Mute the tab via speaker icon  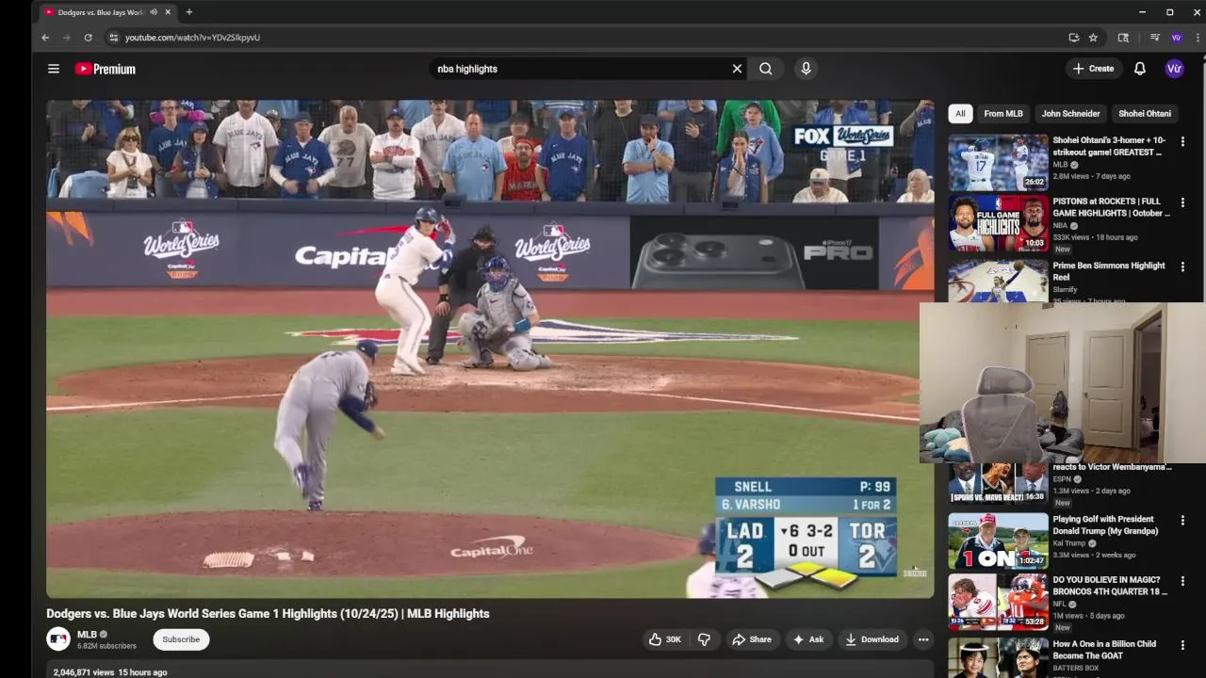point(154,12)
